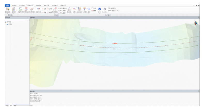The height and width of the screenshot is (108, 204).
Task: Click the one-key design icon
Action: [x=13, y=9]
